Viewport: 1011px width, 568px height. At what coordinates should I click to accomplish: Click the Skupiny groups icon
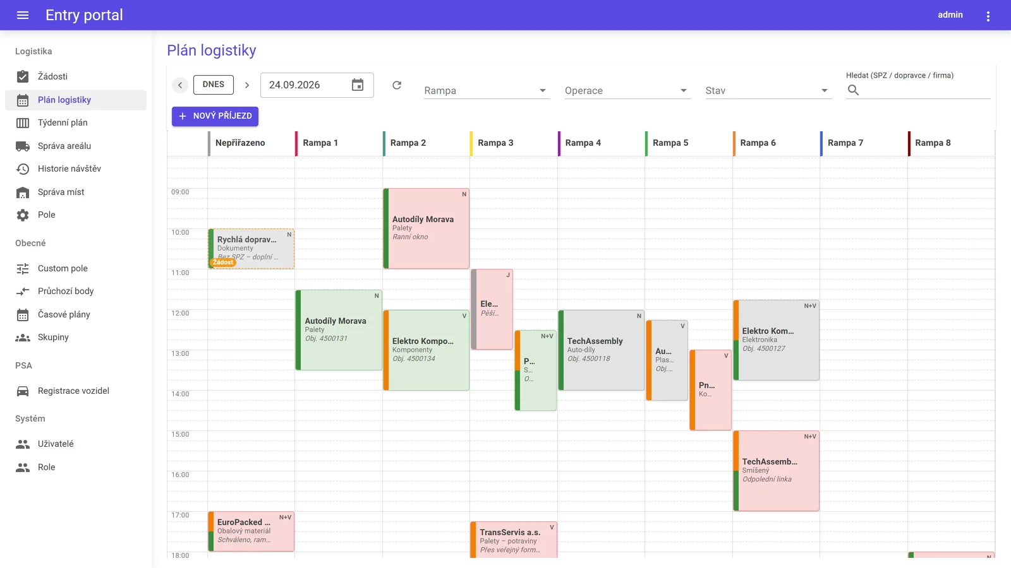[23, 337]
